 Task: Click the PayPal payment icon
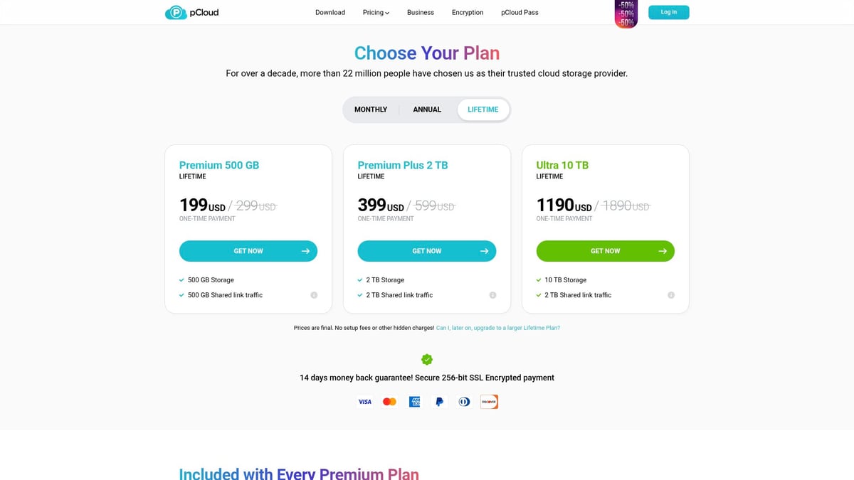439,402
